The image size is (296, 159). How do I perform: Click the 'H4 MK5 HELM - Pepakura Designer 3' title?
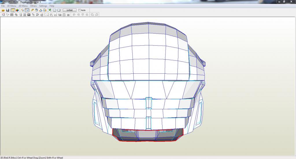22,2
